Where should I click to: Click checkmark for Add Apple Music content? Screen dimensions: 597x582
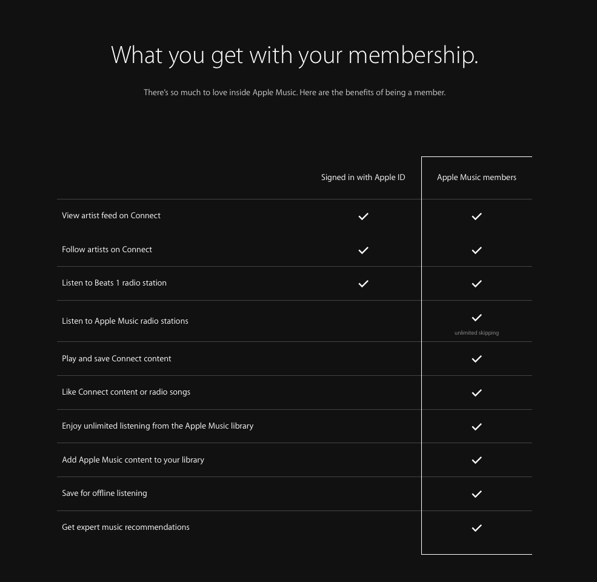tap(476, 460)
